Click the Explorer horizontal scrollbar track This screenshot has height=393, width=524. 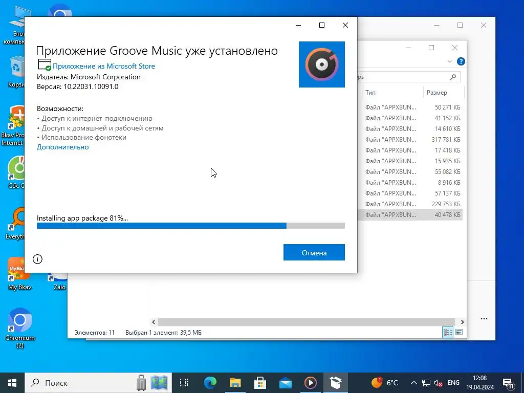307,322
